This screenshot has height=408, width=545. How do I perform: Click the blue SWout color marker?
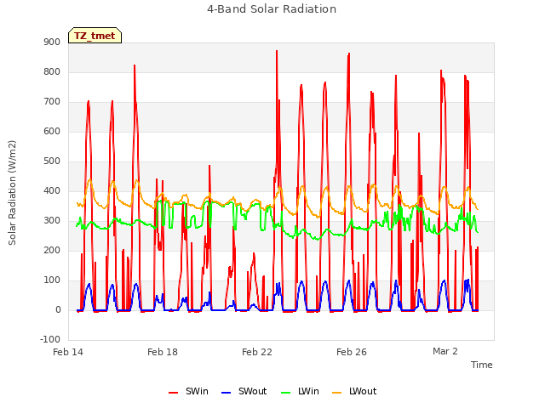(226, 393)
